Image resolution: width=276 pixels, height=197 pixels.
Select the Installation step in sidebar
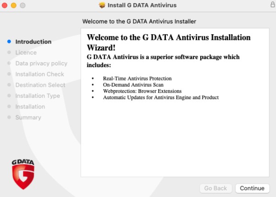click(x=30, y=106)
